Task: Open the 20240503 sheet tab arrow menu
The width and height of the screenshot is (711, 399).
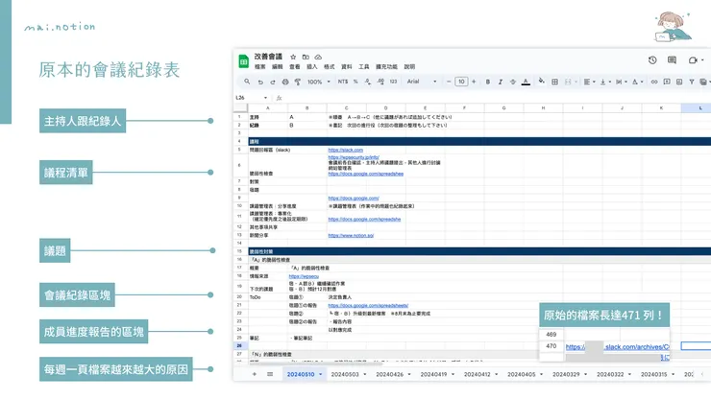Action: click(365, 375)
